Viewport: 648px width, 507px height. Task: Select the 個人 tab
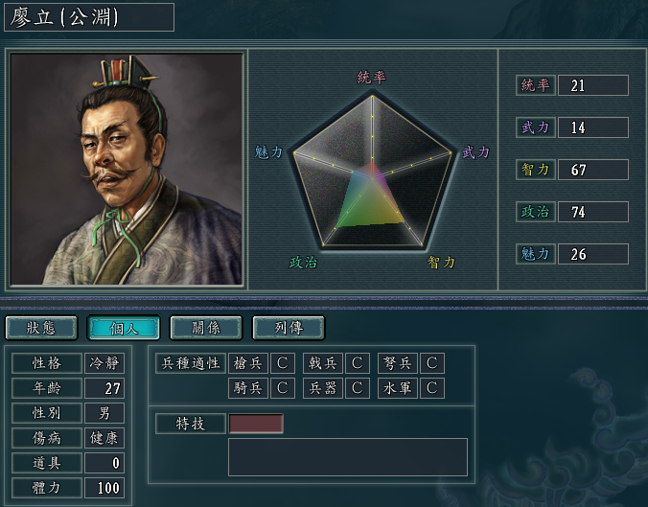tap(124, 328)
